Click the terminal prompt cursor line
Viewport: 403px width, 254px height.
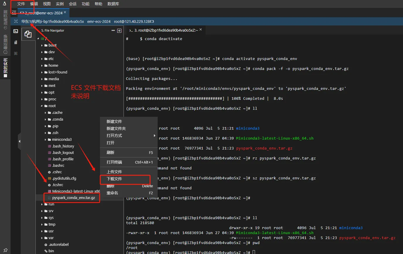tap(191, 252)
